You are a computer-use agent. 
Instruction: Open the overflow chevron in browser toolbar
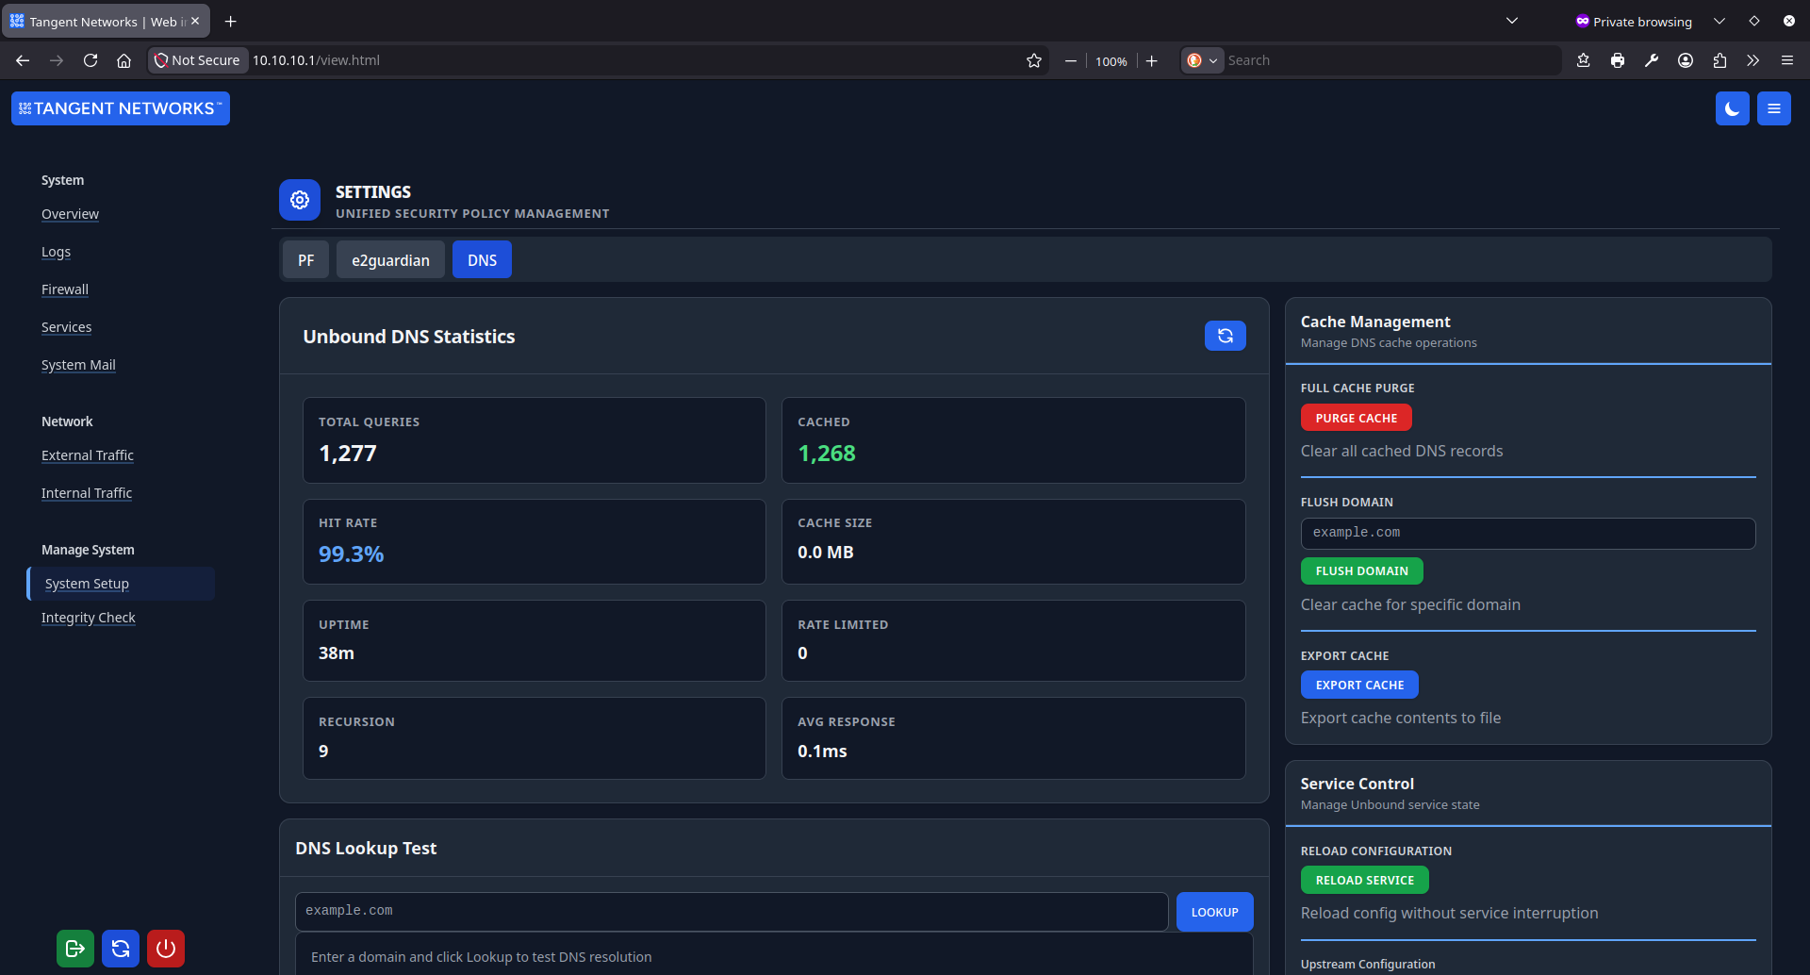click(1752, 59)
